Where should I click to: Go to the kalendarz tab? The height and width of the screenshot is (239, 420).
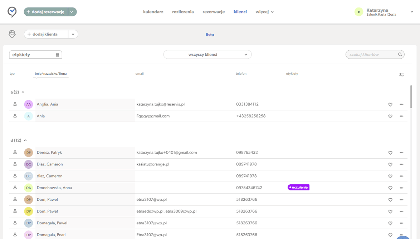(153, 12)
